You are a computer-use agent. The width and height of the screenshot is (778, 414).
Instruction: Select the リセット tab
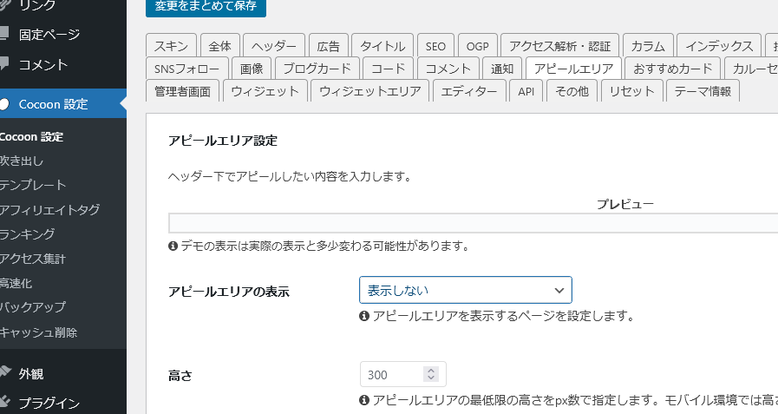click(x=631, y=91)
